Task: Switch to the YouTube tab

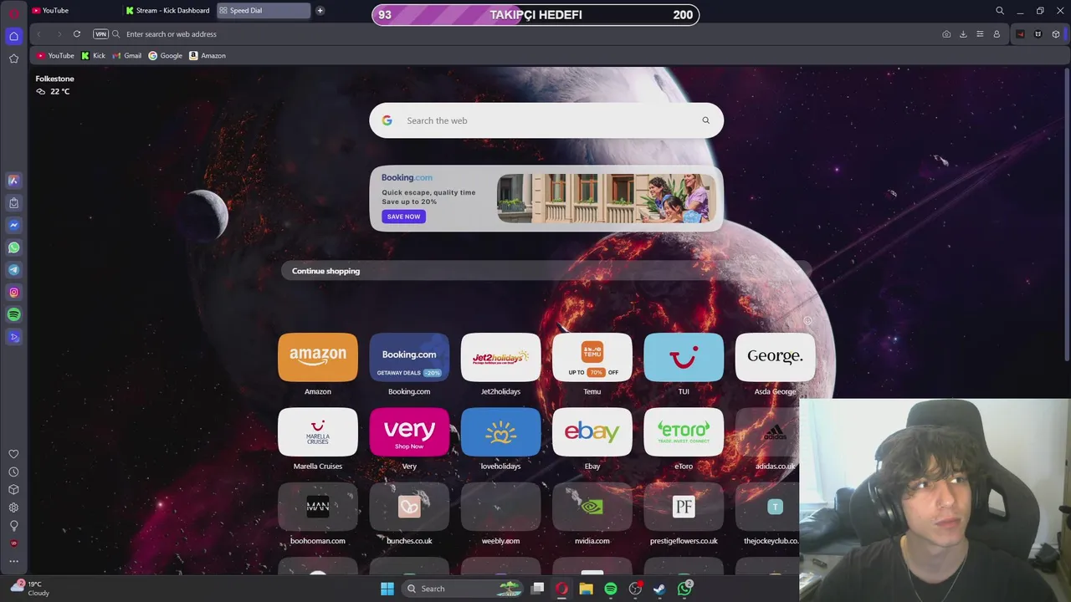Action: point(74,11)
